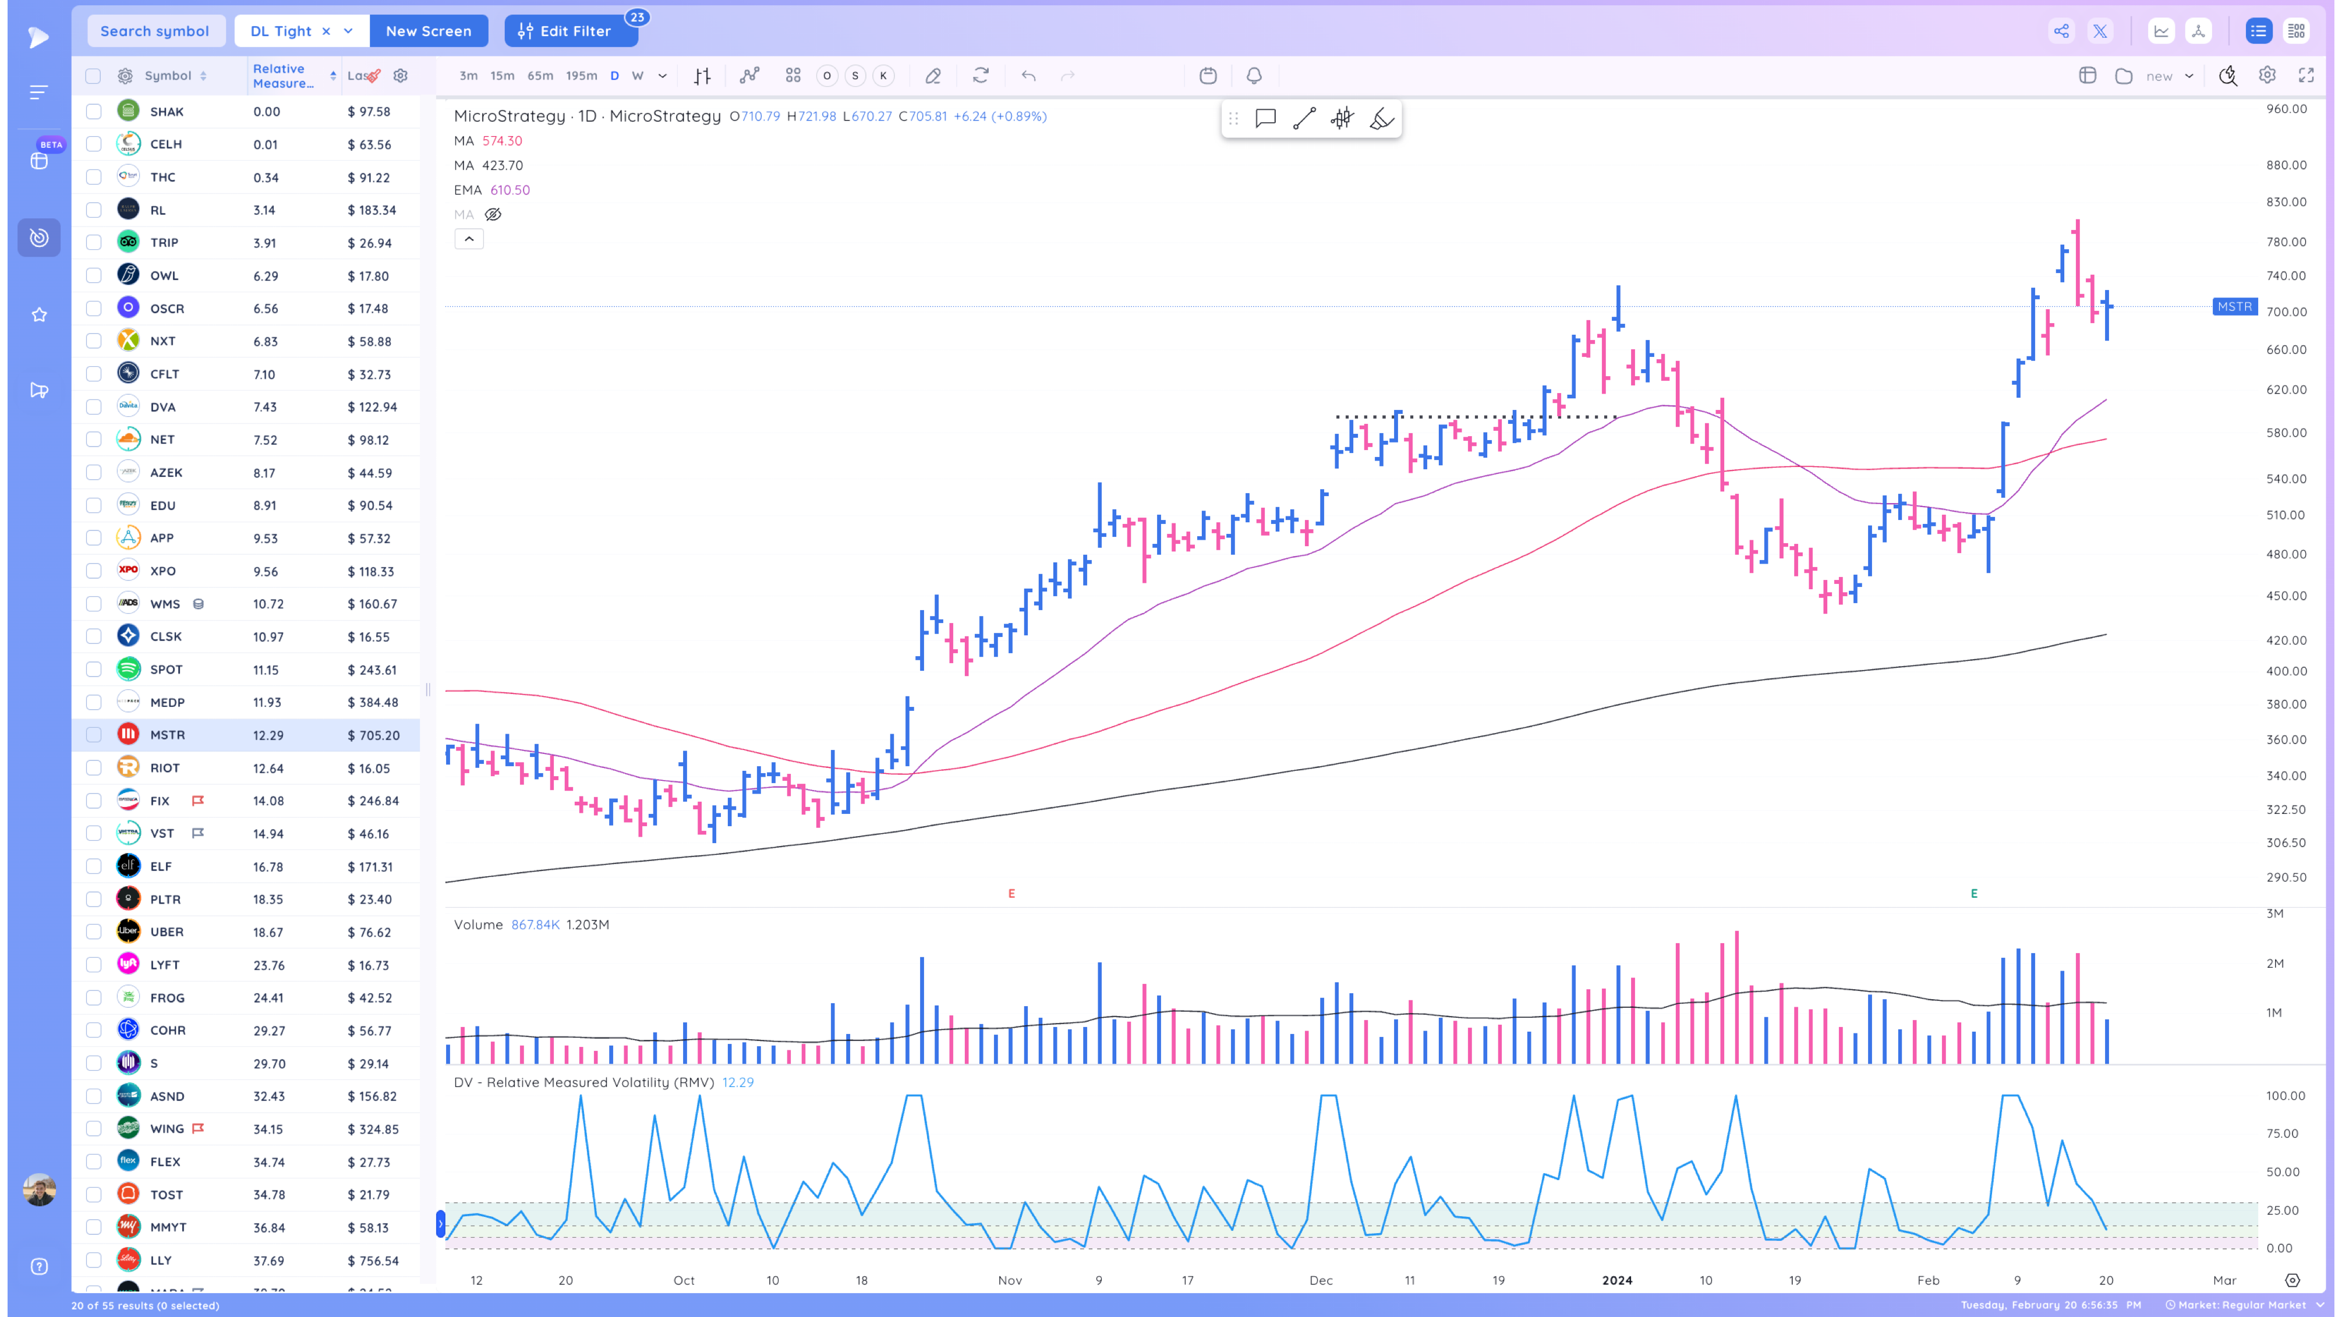Close the DL Tight screen tab

point(326,31)
